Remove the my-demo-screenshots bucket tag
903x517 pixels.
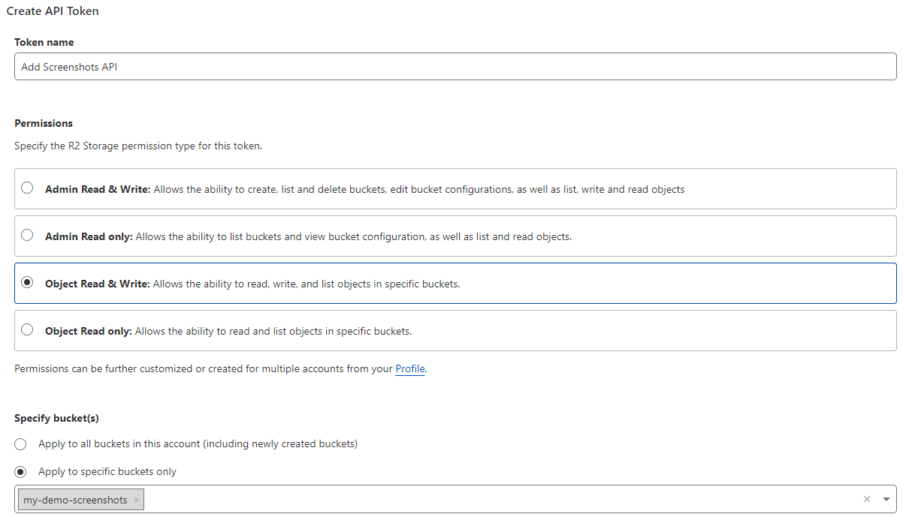pyautogui.click(x=136, y=500)
